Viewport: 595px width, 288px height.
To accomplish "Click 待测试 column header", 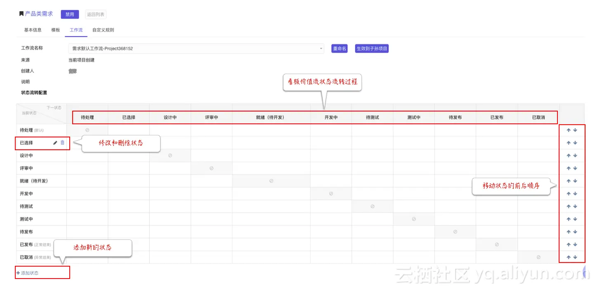I will (372, 117).
